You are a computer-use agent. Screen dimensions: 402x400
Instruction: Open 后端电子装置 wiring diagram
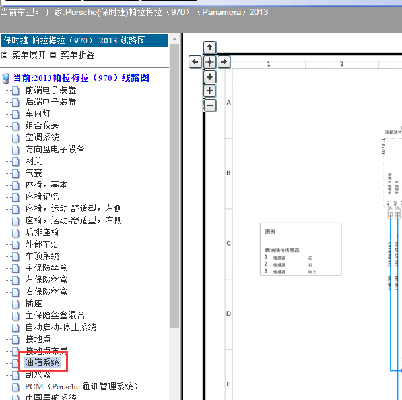click(51, 101)
